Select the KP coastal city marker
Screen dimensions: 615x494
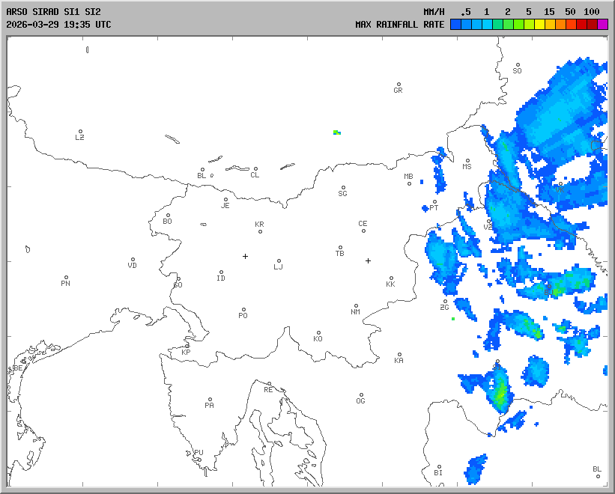coord(187,346)
